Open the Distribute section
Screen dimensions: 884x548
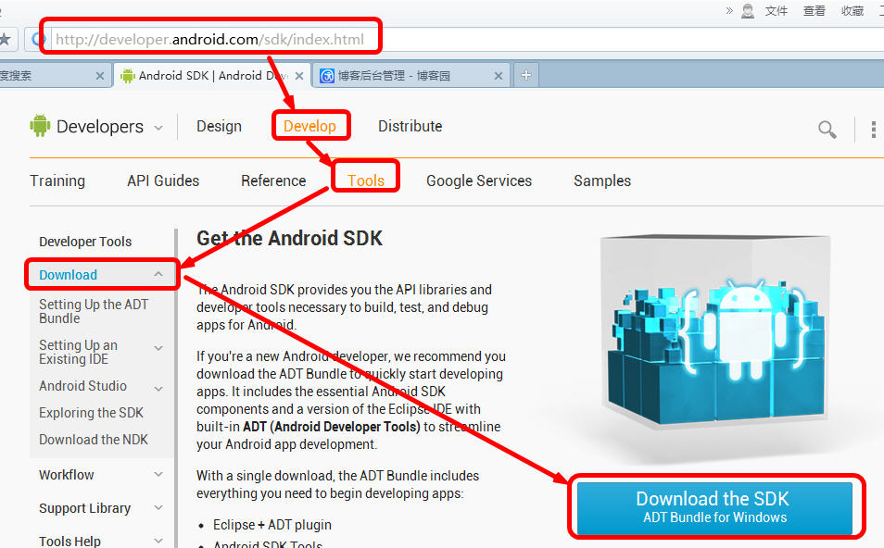coord(410,126)
